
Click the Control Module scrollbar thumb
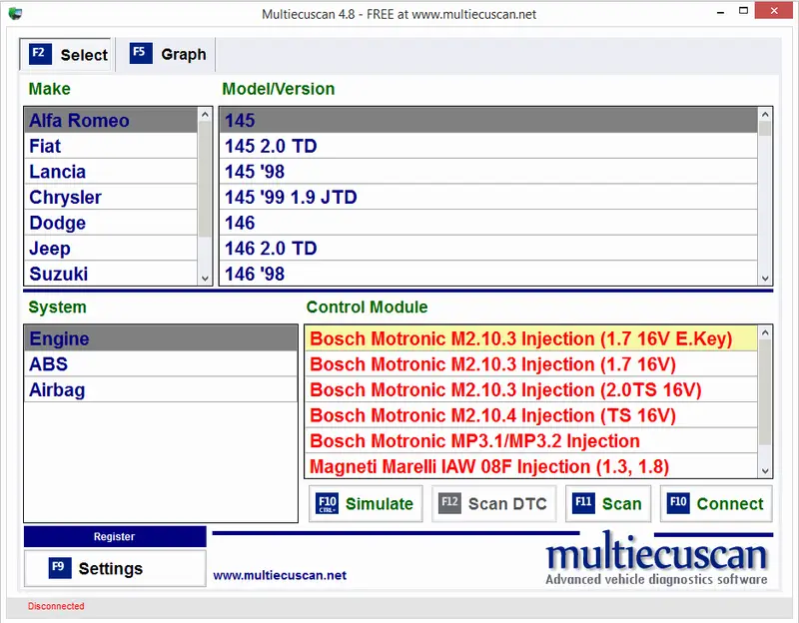[765, 392]
